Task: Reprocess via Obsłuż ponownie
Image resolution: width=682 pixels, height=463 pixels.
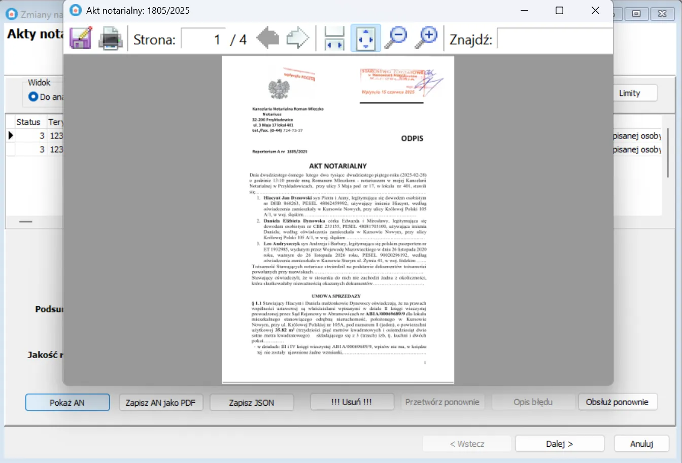Action: 618,402
